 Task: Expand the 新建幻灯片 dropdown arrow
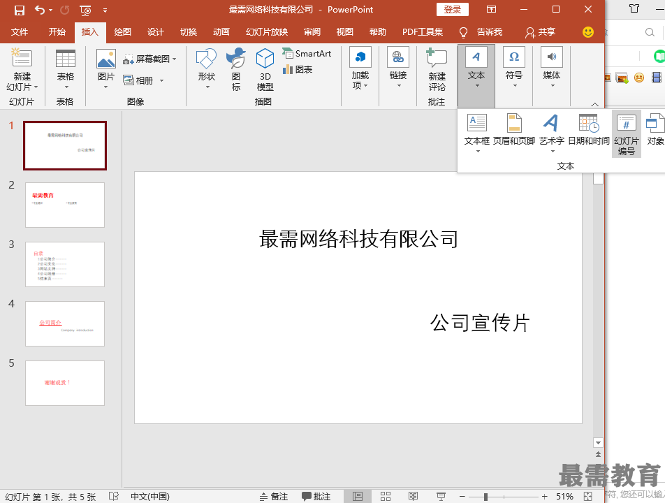(36, 87)
